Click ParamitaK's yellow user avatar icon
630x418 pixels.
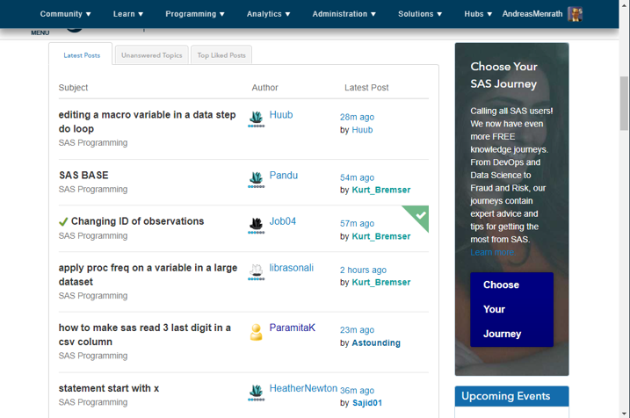coord(256,332)
